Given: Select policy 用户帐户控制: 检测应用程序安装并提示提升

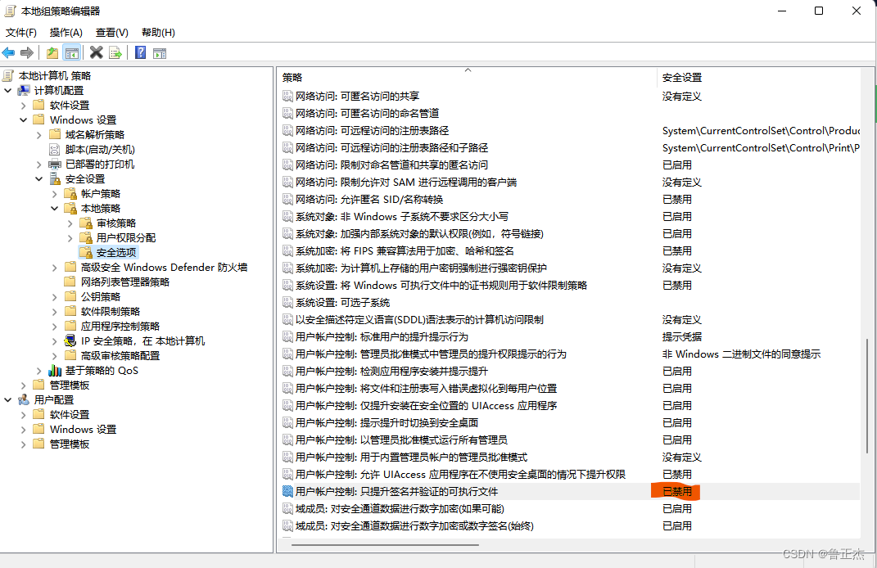Looking at the screenshot, I should point(391,372).
